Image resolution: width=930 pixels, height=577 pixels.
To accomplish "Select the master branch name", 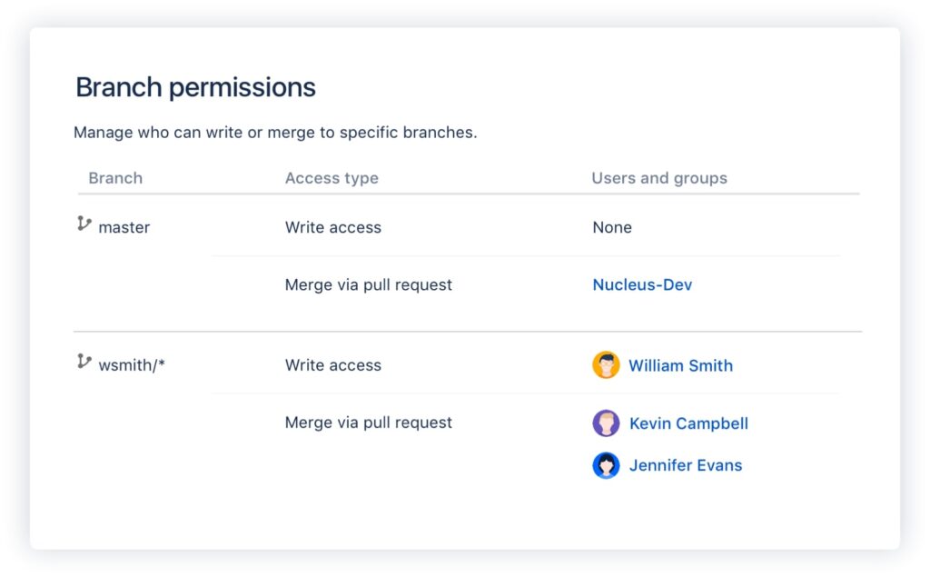I will [x=124, y=227].
